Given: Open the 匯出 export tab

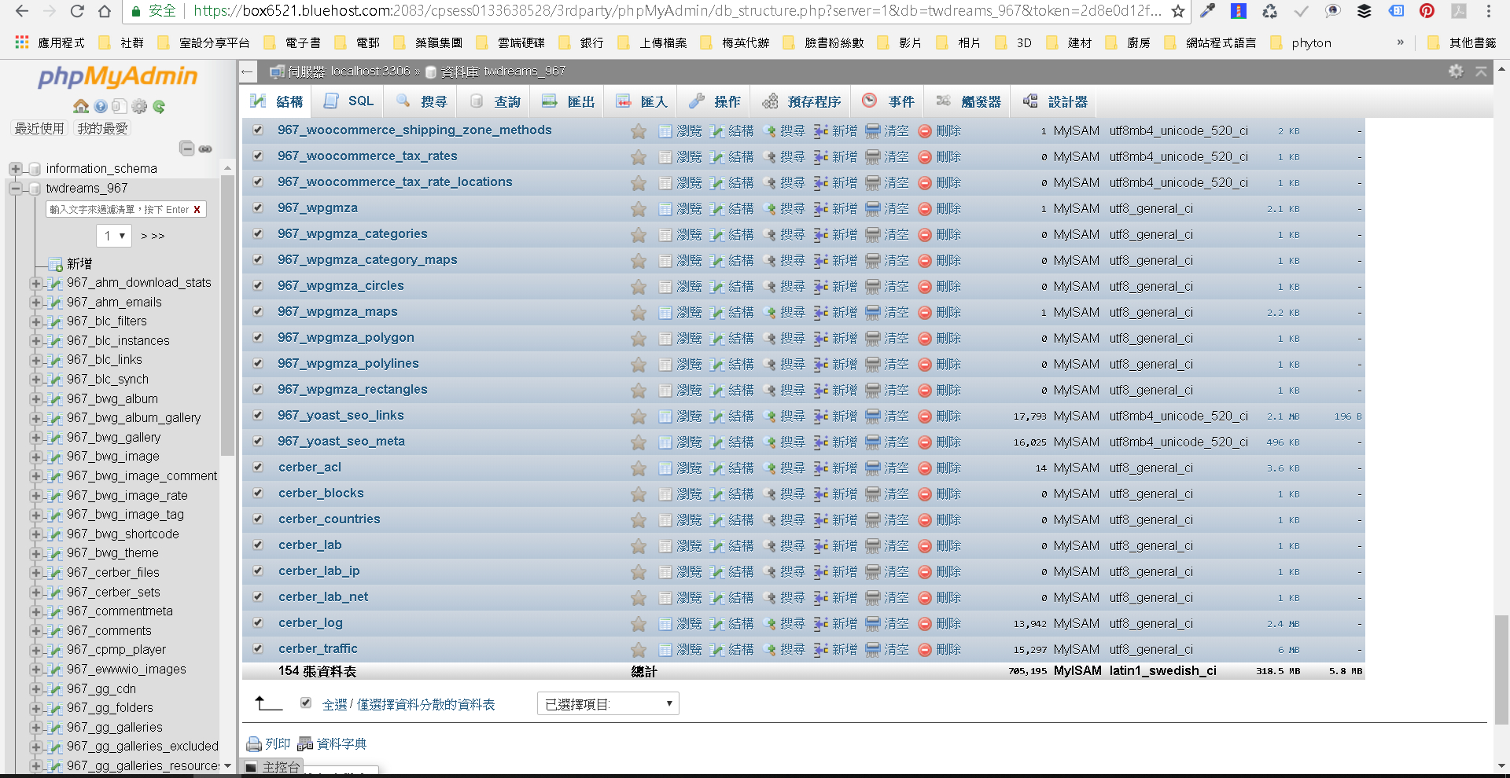Looking at the screenshot, I should 569,101.
